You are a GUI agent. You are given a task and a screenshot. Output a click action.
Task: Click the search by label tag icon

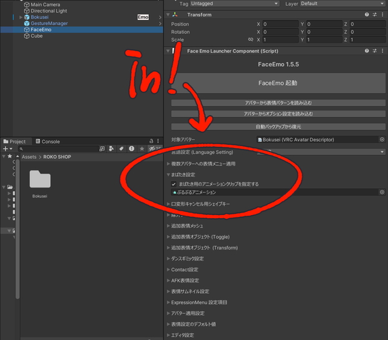121,149
